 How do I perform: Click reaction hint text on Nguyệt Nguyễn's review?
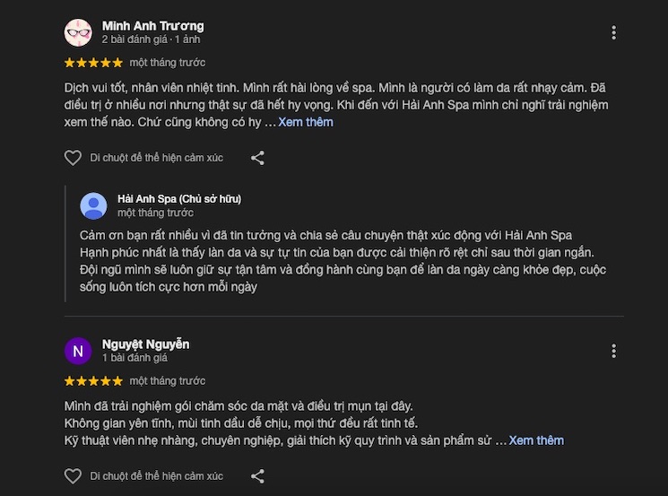click(x=157, y=476)
